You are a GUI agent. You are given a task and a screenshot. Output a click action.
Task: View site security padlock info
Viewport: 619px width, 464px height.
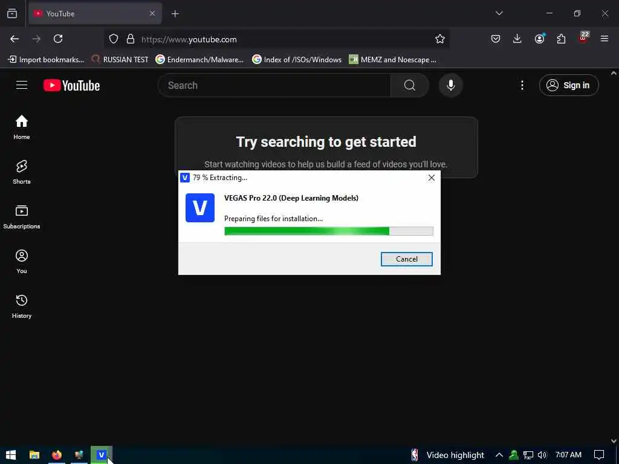(x=131, y=39)
